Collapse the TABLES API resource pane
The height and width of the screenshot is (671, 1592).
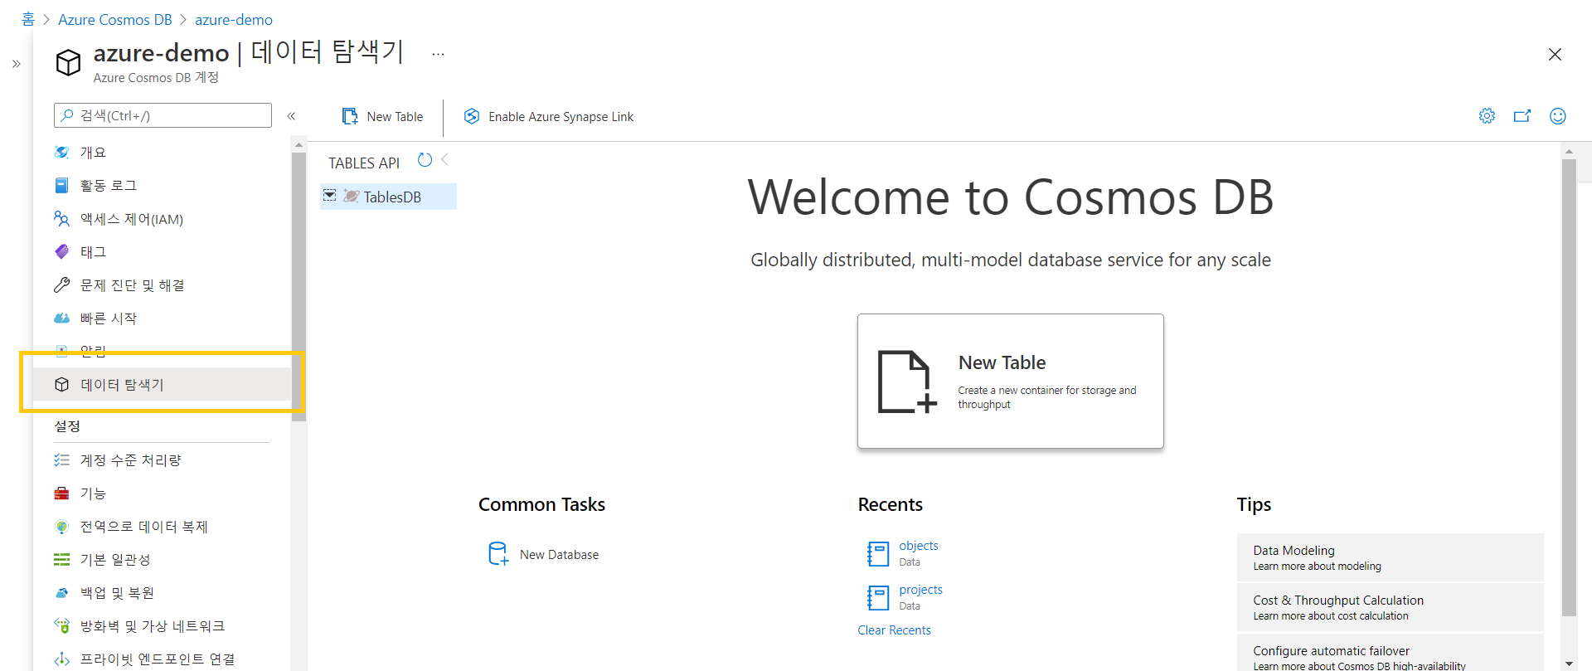[445, 159]
